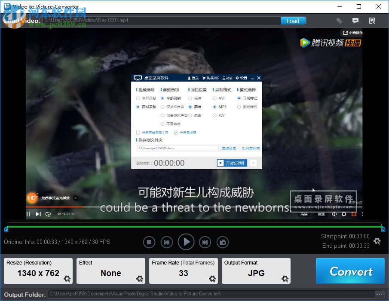Open Effect settings from the None panel
Screen dimensions: 389x301
click(x=140, y=279)
